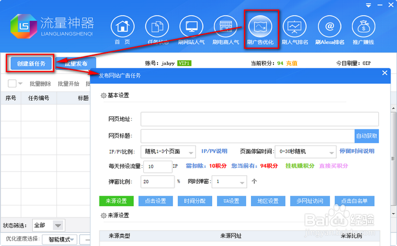Click the VIP1 badge

click(184, 63)
